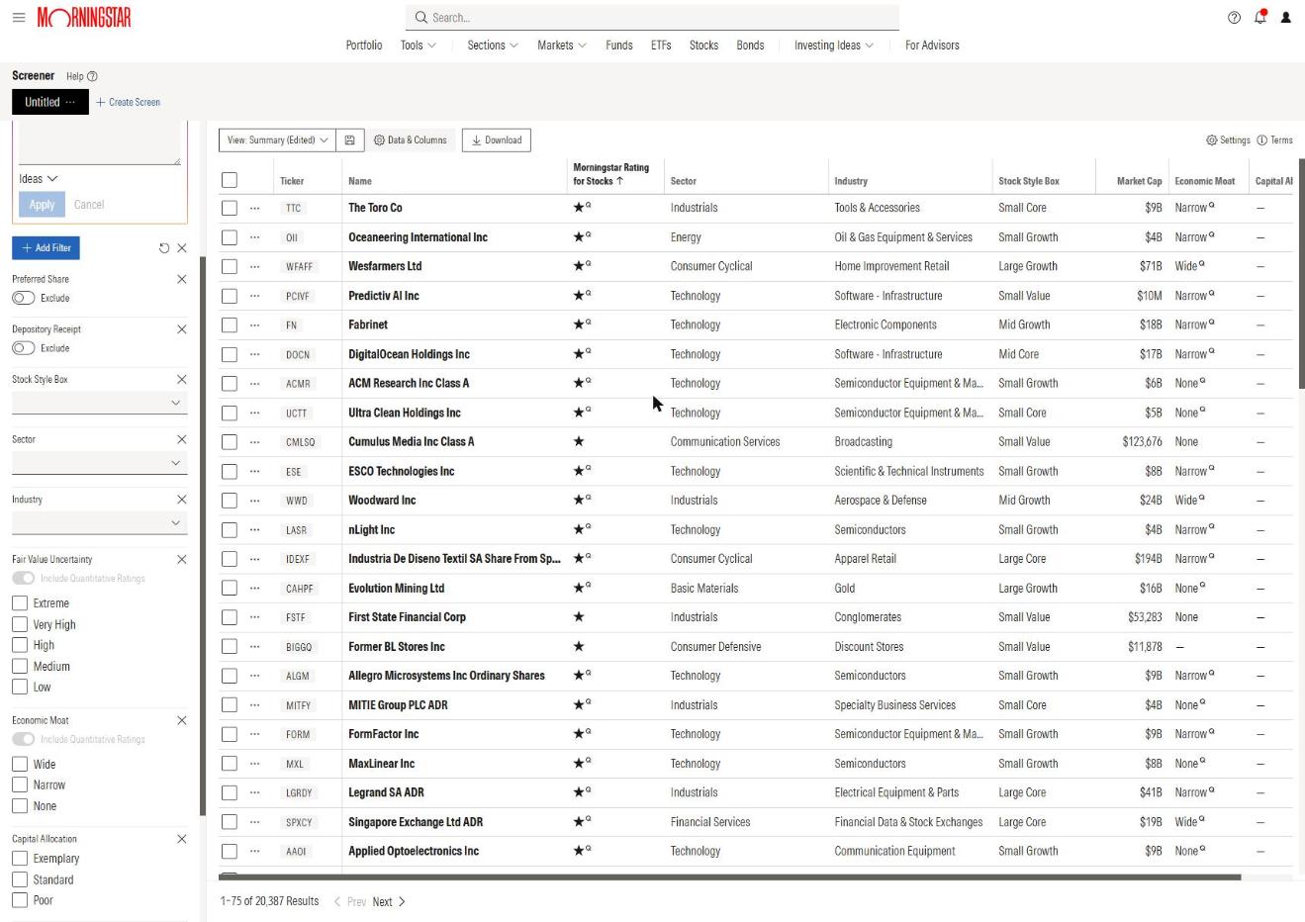Check the Exemplary capital allocation checkbox

(20, 859)
